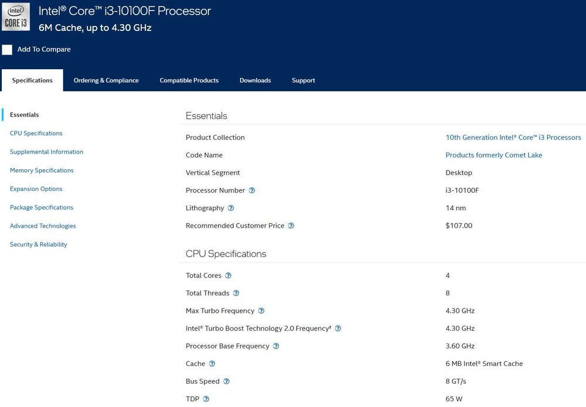Click the Intel Core i3-10100F Processor title

[125, 11]
